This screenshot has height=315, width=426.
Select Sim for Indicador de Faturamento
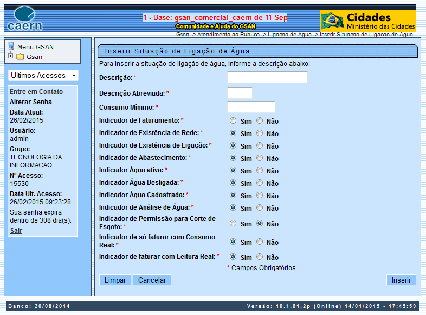(233, 120)
